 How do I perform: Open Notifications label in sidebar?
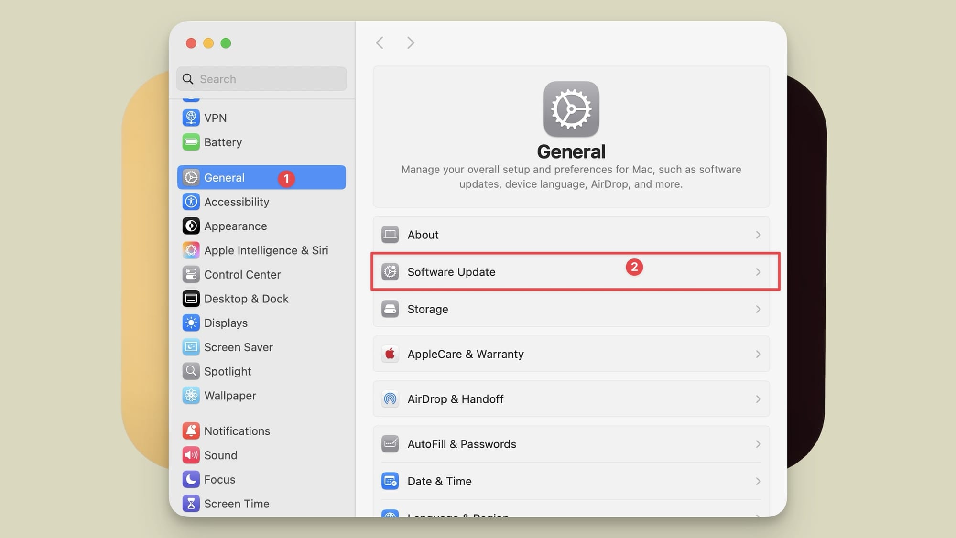coord(237,431)
